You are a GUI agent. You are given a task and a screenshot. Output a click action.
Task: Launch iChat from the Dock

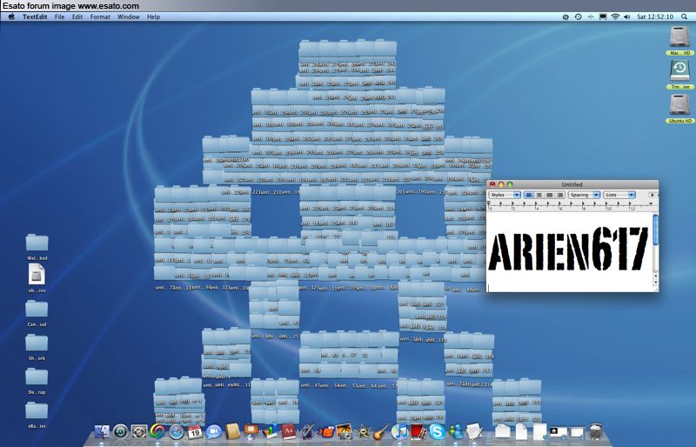click(x=213, y=431)
